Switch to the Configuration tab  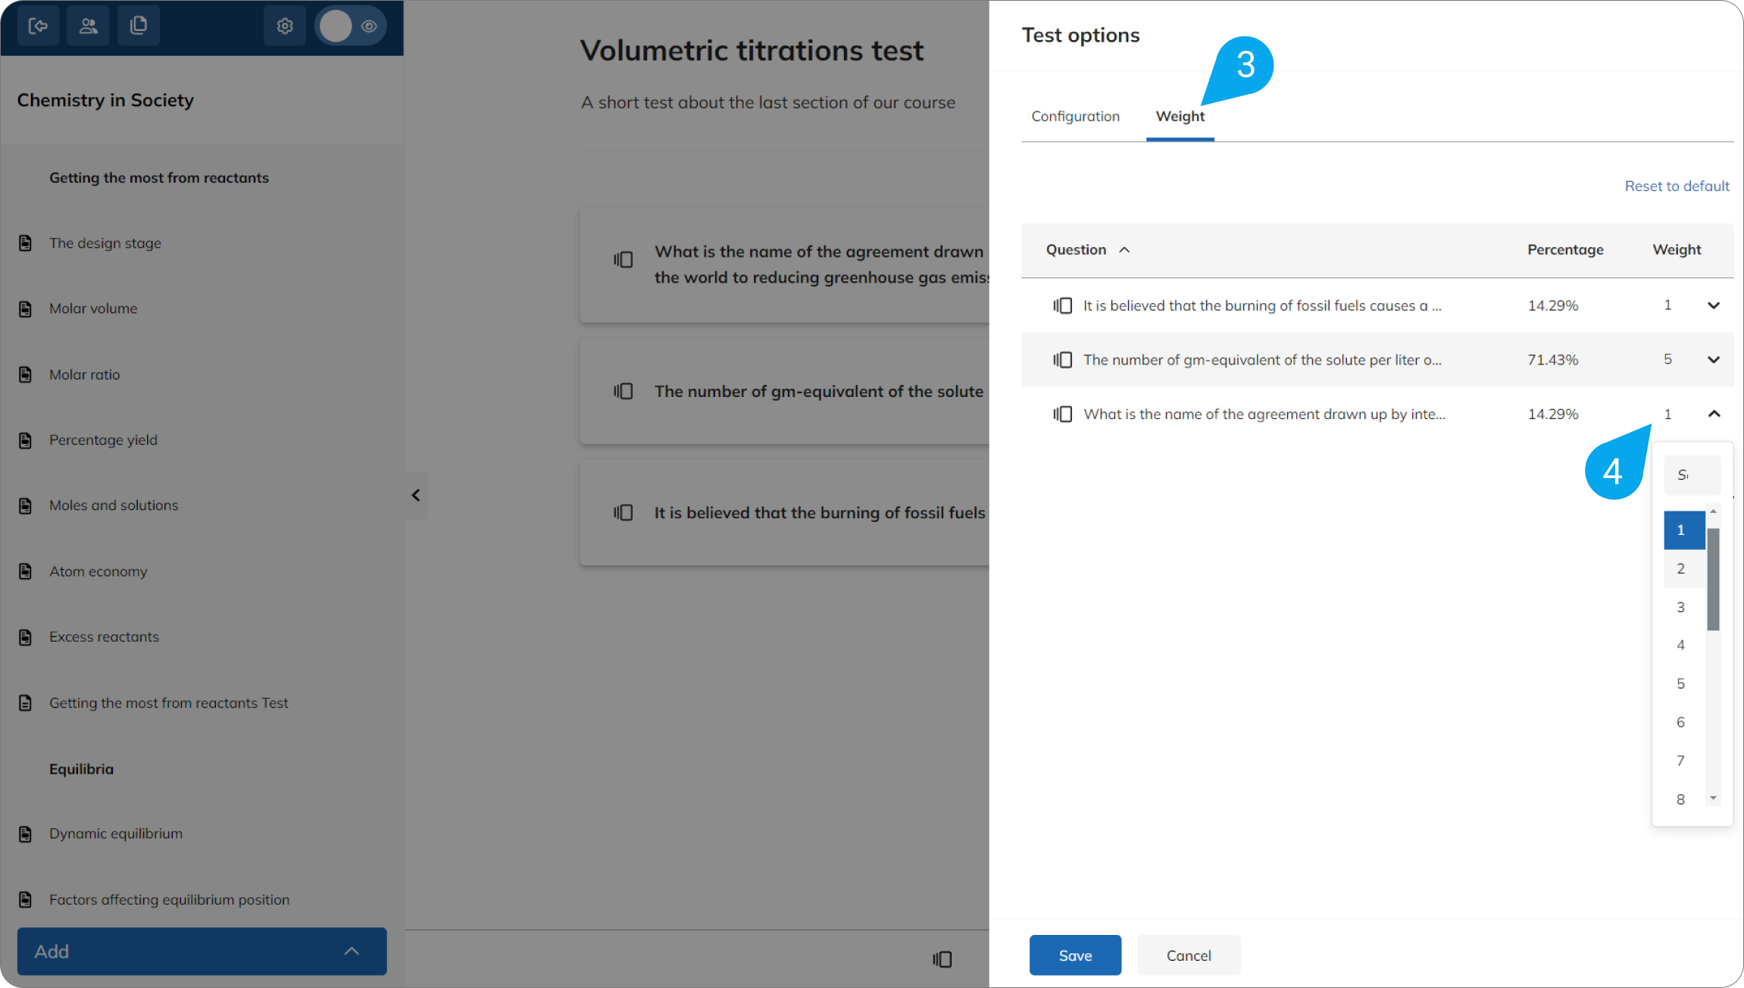(x=1075, y=116)
